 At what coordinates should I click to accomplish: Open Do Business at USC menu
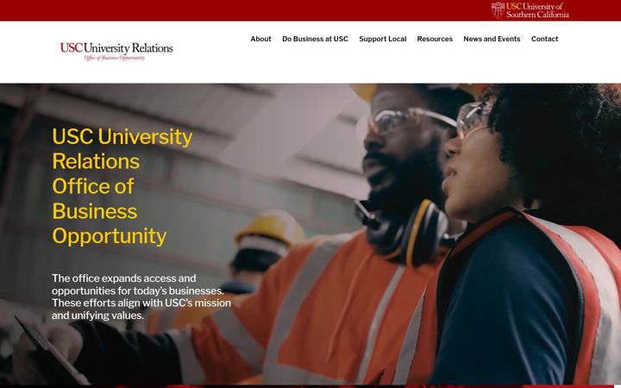[315, 39]
